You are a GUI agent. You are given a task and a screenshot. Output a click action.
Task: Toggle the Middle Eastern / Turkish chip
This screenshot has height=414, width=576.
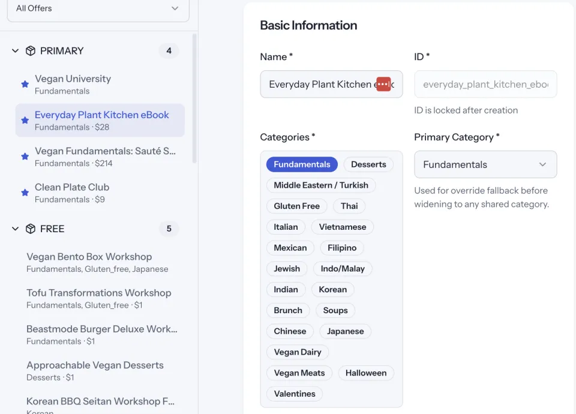(x=321, y=185)
